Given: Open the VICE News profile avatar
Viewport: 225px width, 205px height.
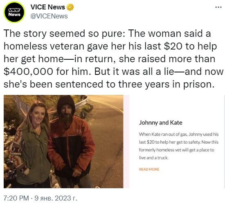Looking at the screenshot, I should [x=14, y=12].
